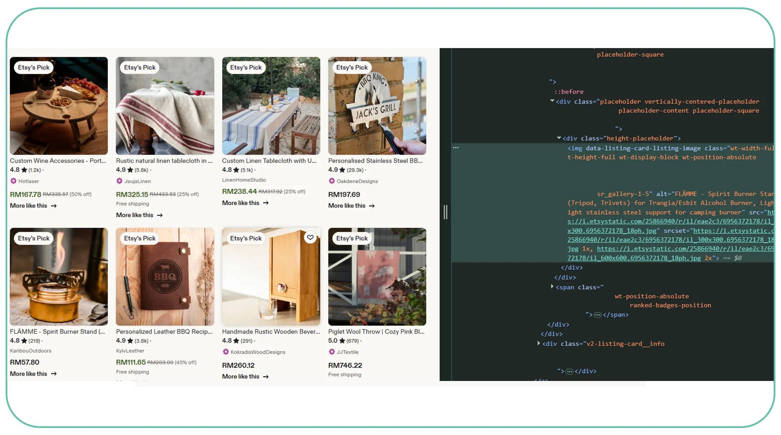Click the FLÄMME - Spirit Burner Stand title
The image size is (781, 435).
(x=57, y=332)
